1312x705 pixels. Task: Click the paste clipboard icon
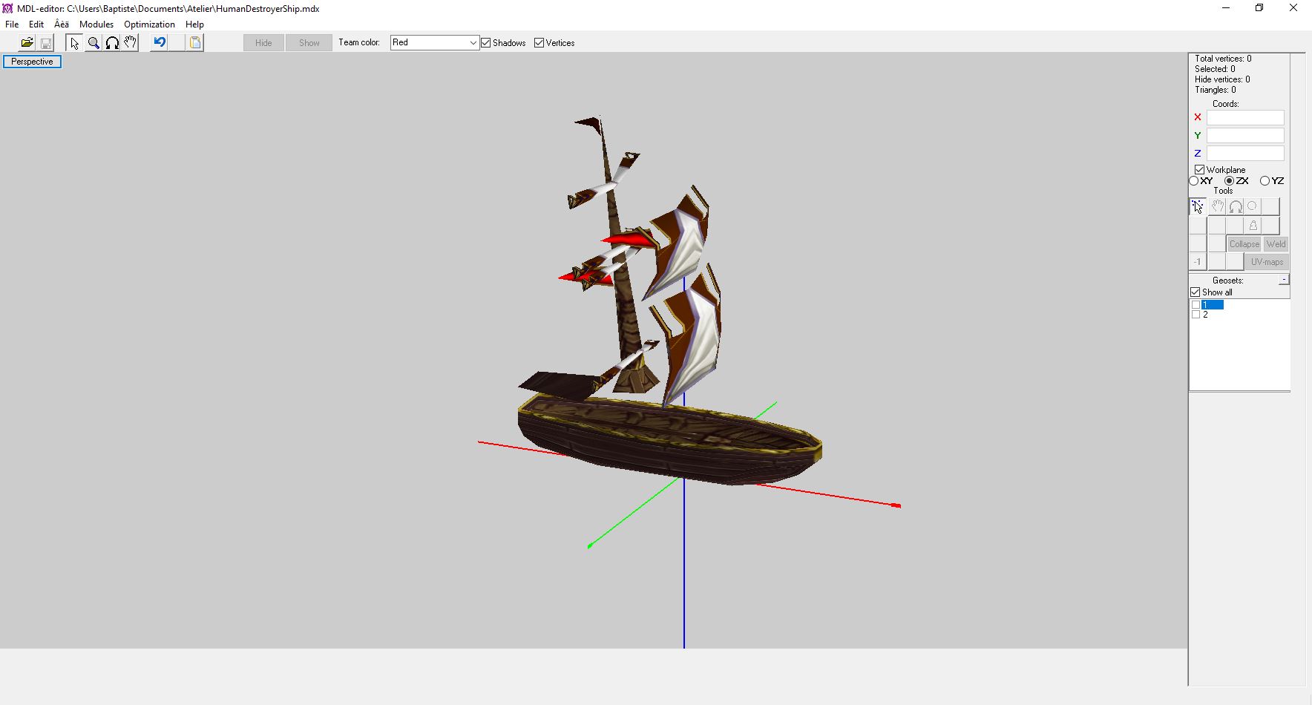pyautogui.click(x=195, y=43)
